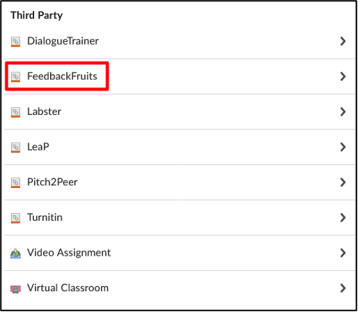Click the FeedbackFruits link icon
The width and height of the screenshot is (358, 312).
15,77
